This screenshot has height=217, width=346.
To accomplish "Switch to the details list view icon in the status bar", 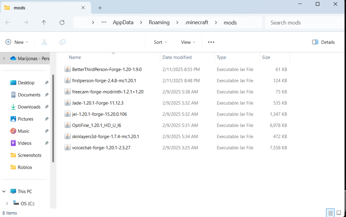I will coord(330,213).
